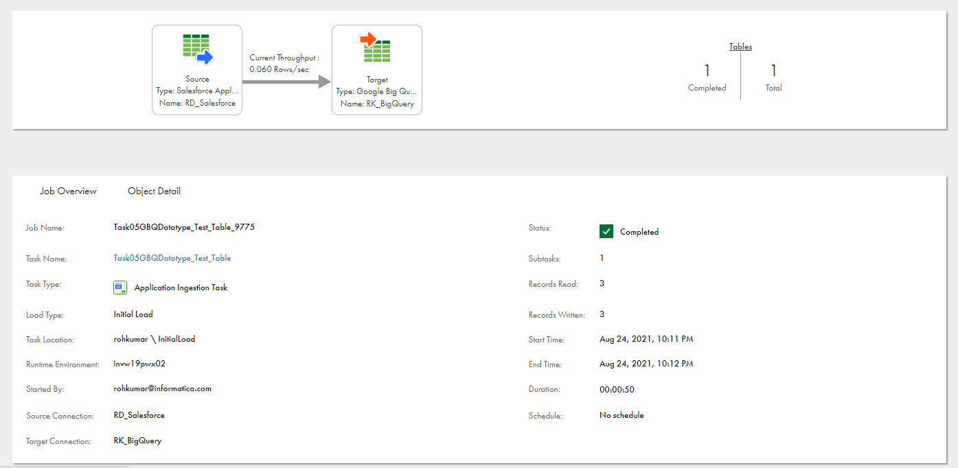This screenshot has width=958, height=468.
Task: Select the Source box named RD_Salesforce
Action: click(197, 70)
